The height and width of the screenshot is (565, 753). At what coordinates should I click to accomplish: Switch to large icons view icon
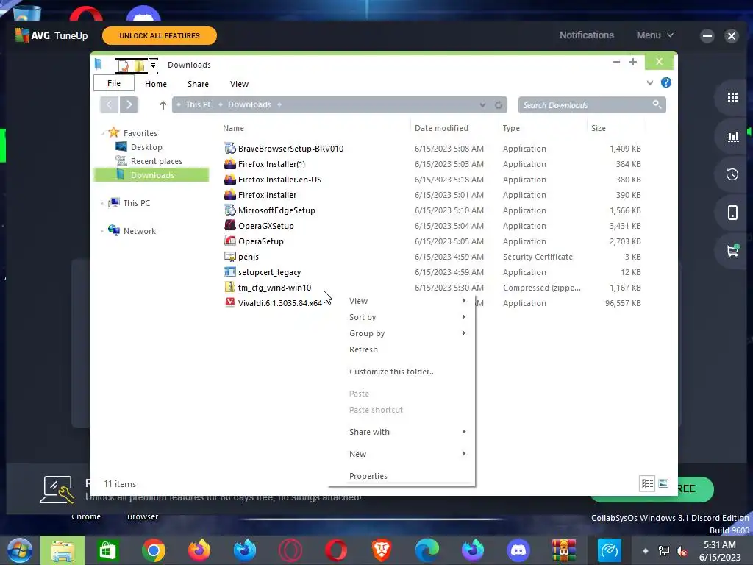(663, 483)
